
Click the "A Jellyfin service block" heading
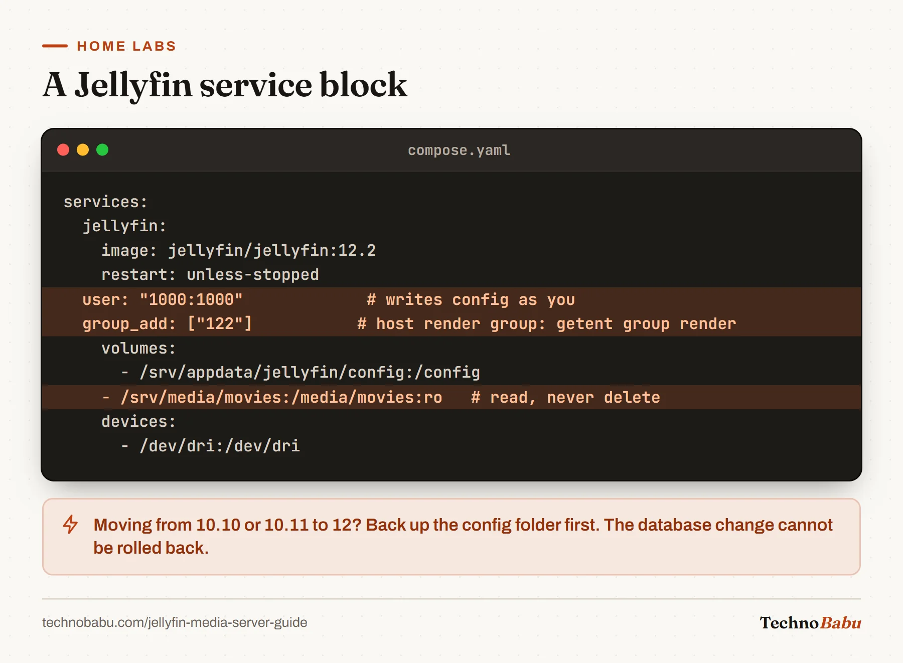pos(225,85)
